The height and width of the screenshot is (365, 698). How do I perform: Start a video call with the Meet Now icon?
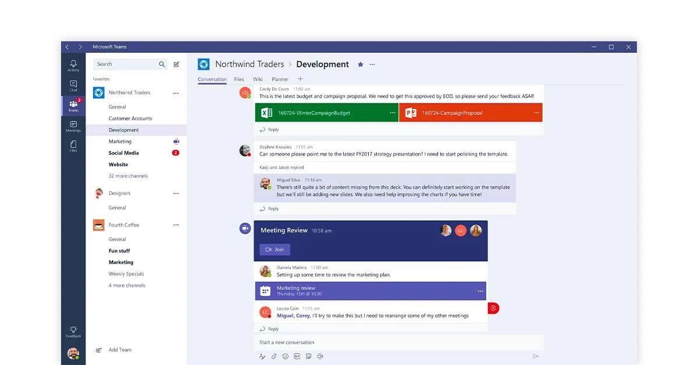click(x=320, y=356)
